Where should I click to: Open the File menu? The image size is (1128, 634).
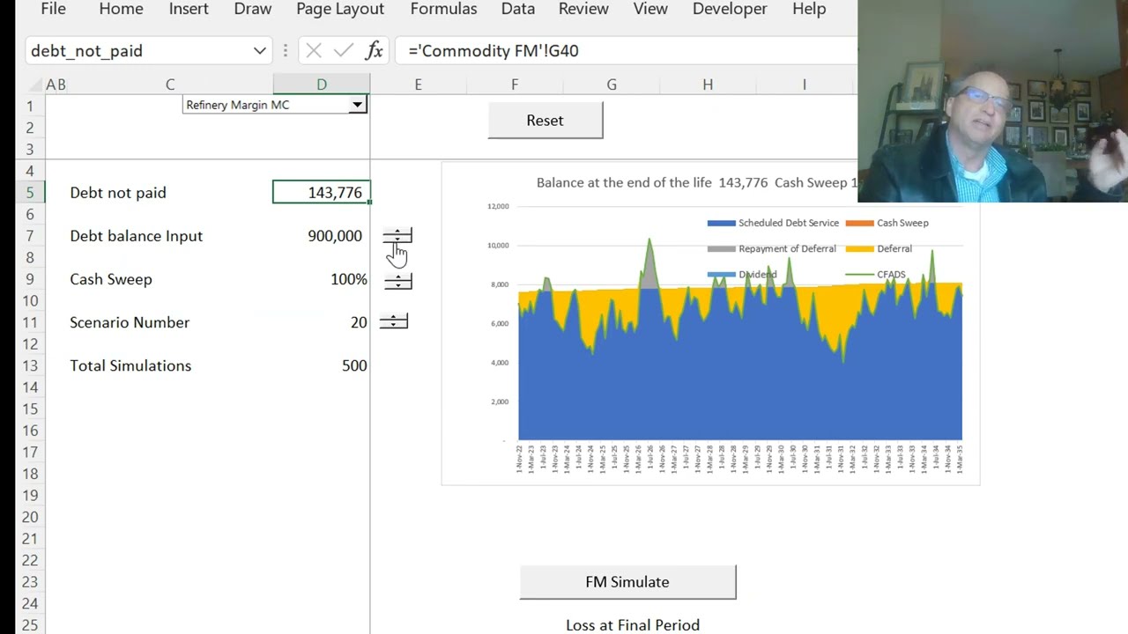[x=53, y=9]
